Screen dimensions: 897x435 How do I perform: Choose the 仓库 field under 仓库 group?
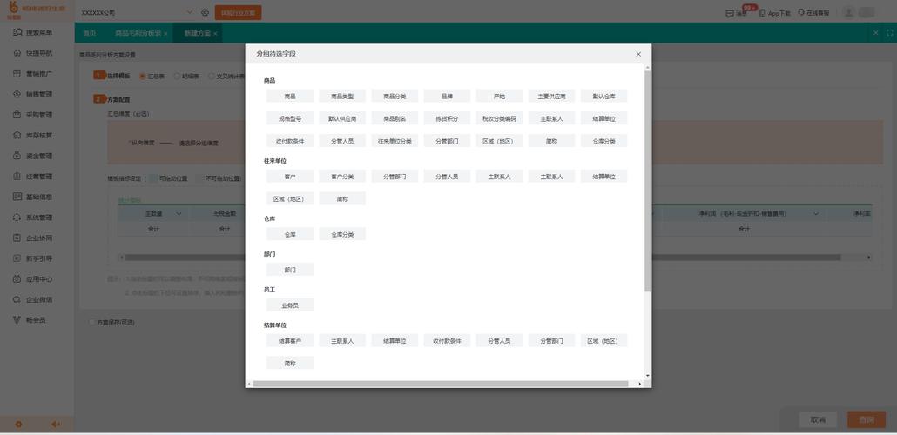click(x=290, y=234)
